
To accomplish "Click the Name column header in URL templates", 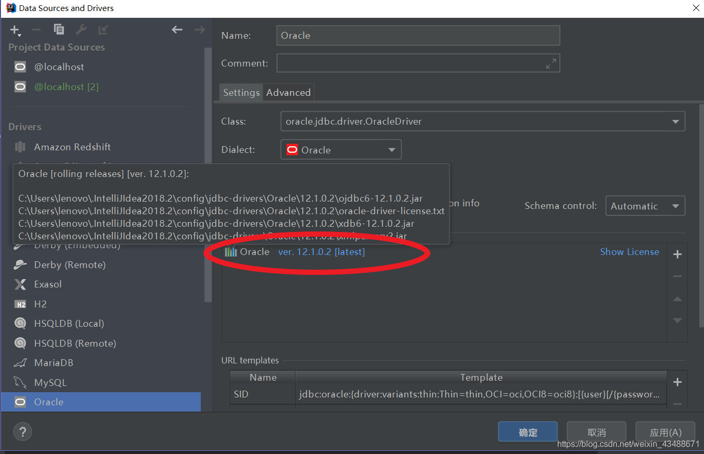I will 263,378.
